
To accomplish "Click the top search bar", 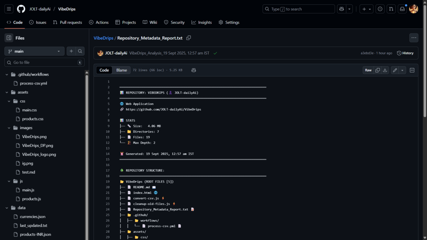I will tap(299, 9).
